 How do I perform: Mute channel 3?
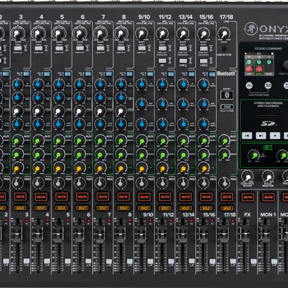[20, 197]
